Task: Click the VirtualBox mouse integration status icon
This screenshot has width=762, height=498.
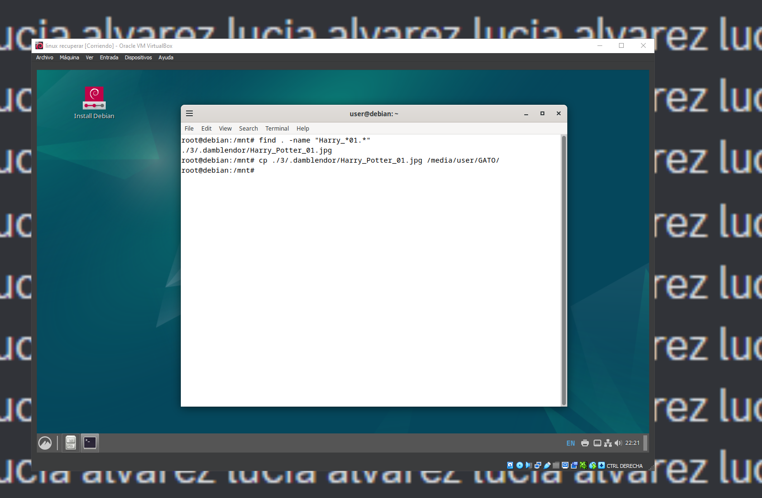Action: 593,465
